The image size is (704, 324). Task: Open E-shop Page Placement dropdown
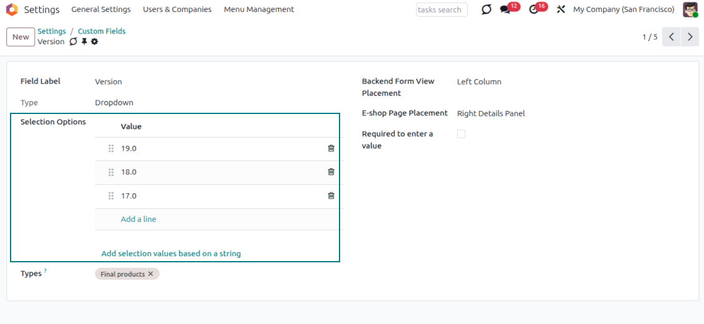click(491, 113)
